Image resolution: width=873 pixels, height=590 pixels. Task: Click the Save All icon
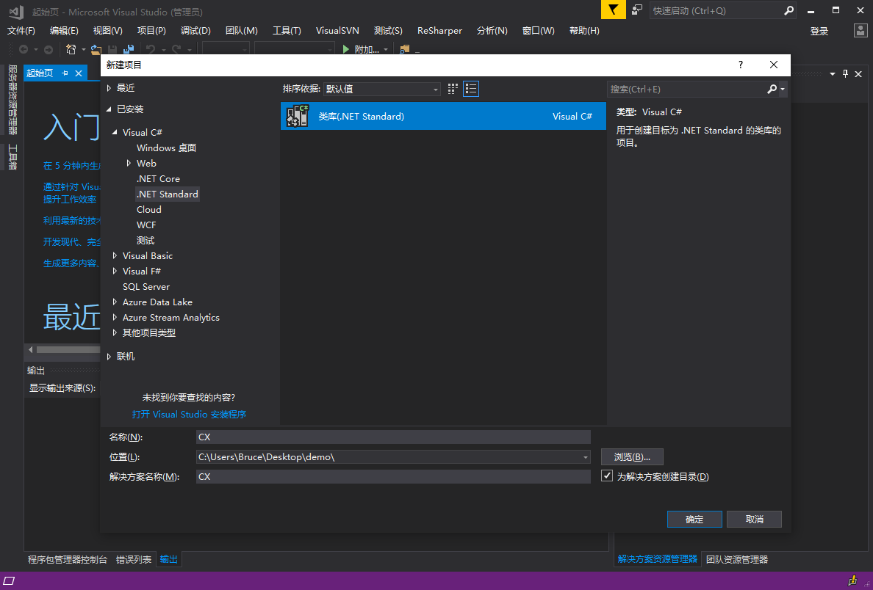click(129, 49)
